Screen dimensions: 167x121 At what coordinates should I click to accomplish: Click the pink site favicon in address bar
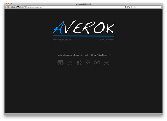coord(25,7)
